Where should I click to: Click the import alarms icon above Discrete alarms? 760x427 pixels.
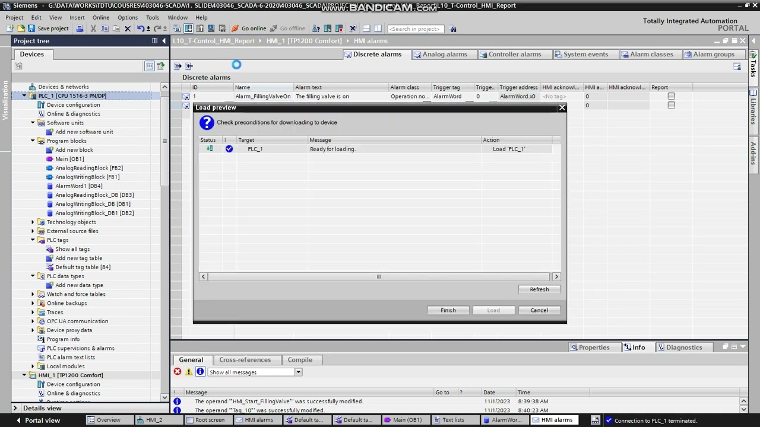point(189,66)
